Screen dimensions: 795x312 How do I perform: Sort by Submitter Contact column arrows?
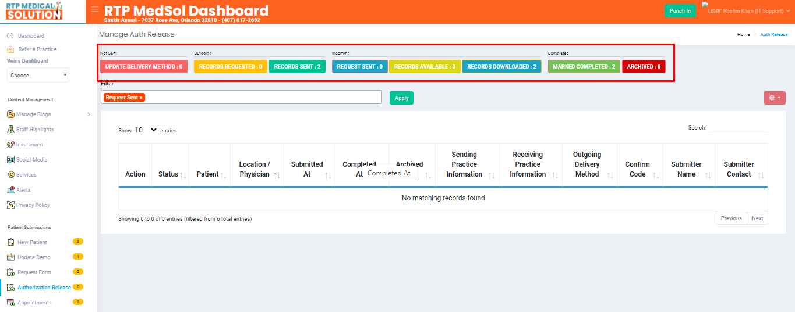pos(761,175)
